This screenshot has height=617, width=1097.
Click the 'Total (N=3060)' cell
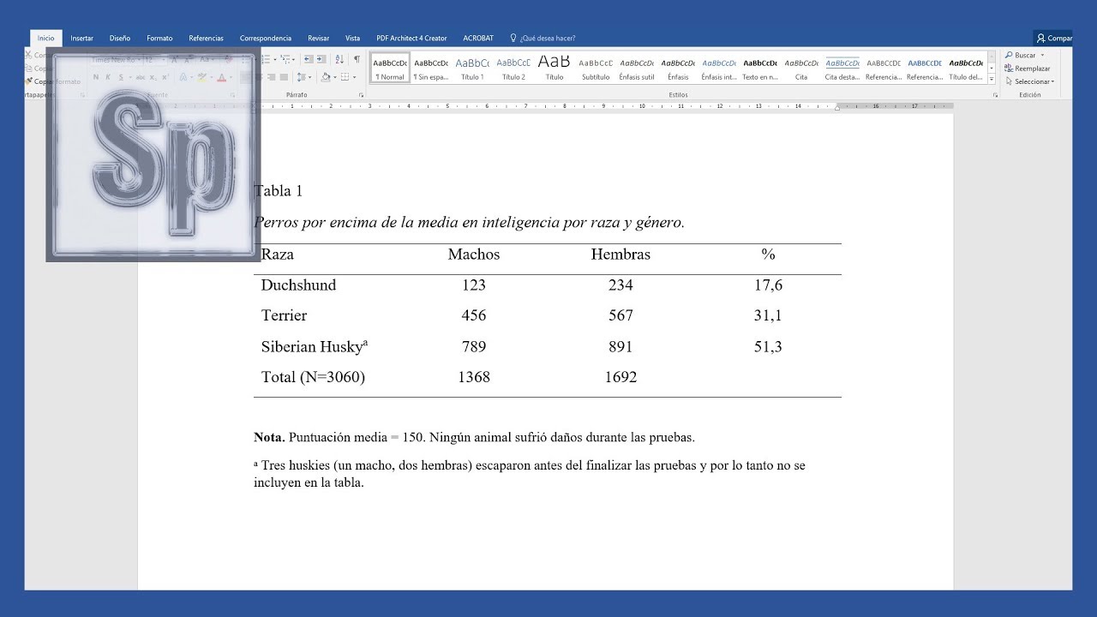(313, 377)
